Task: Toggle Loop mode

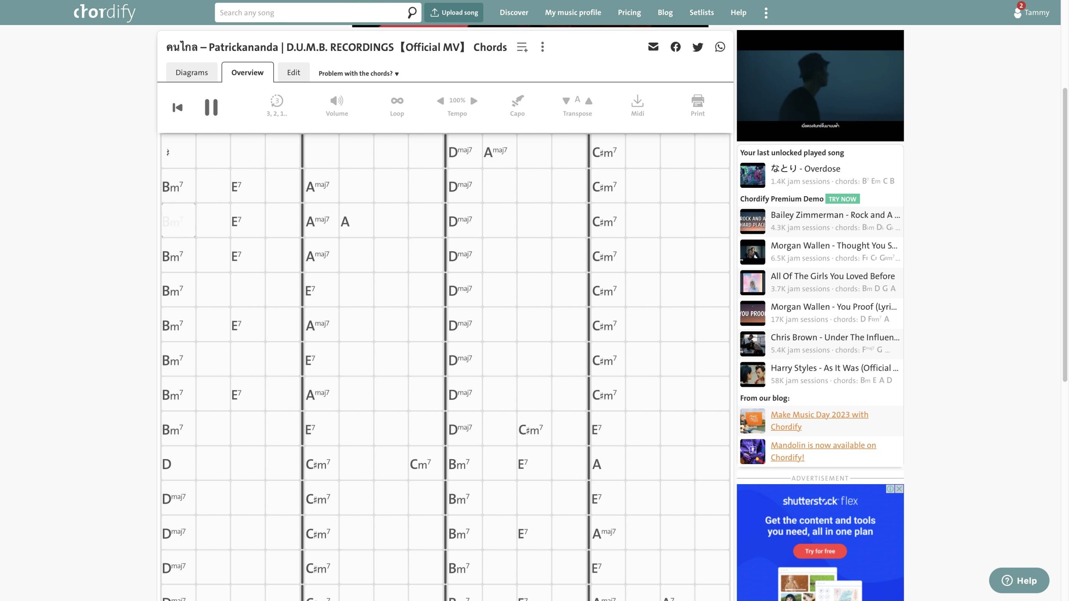Action: 397,106
